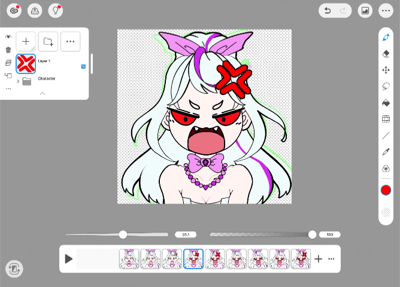This screenshot has height=287, width=400.
Task: Open the lightbulb tips icon
Action: click(x=56, y=11)
